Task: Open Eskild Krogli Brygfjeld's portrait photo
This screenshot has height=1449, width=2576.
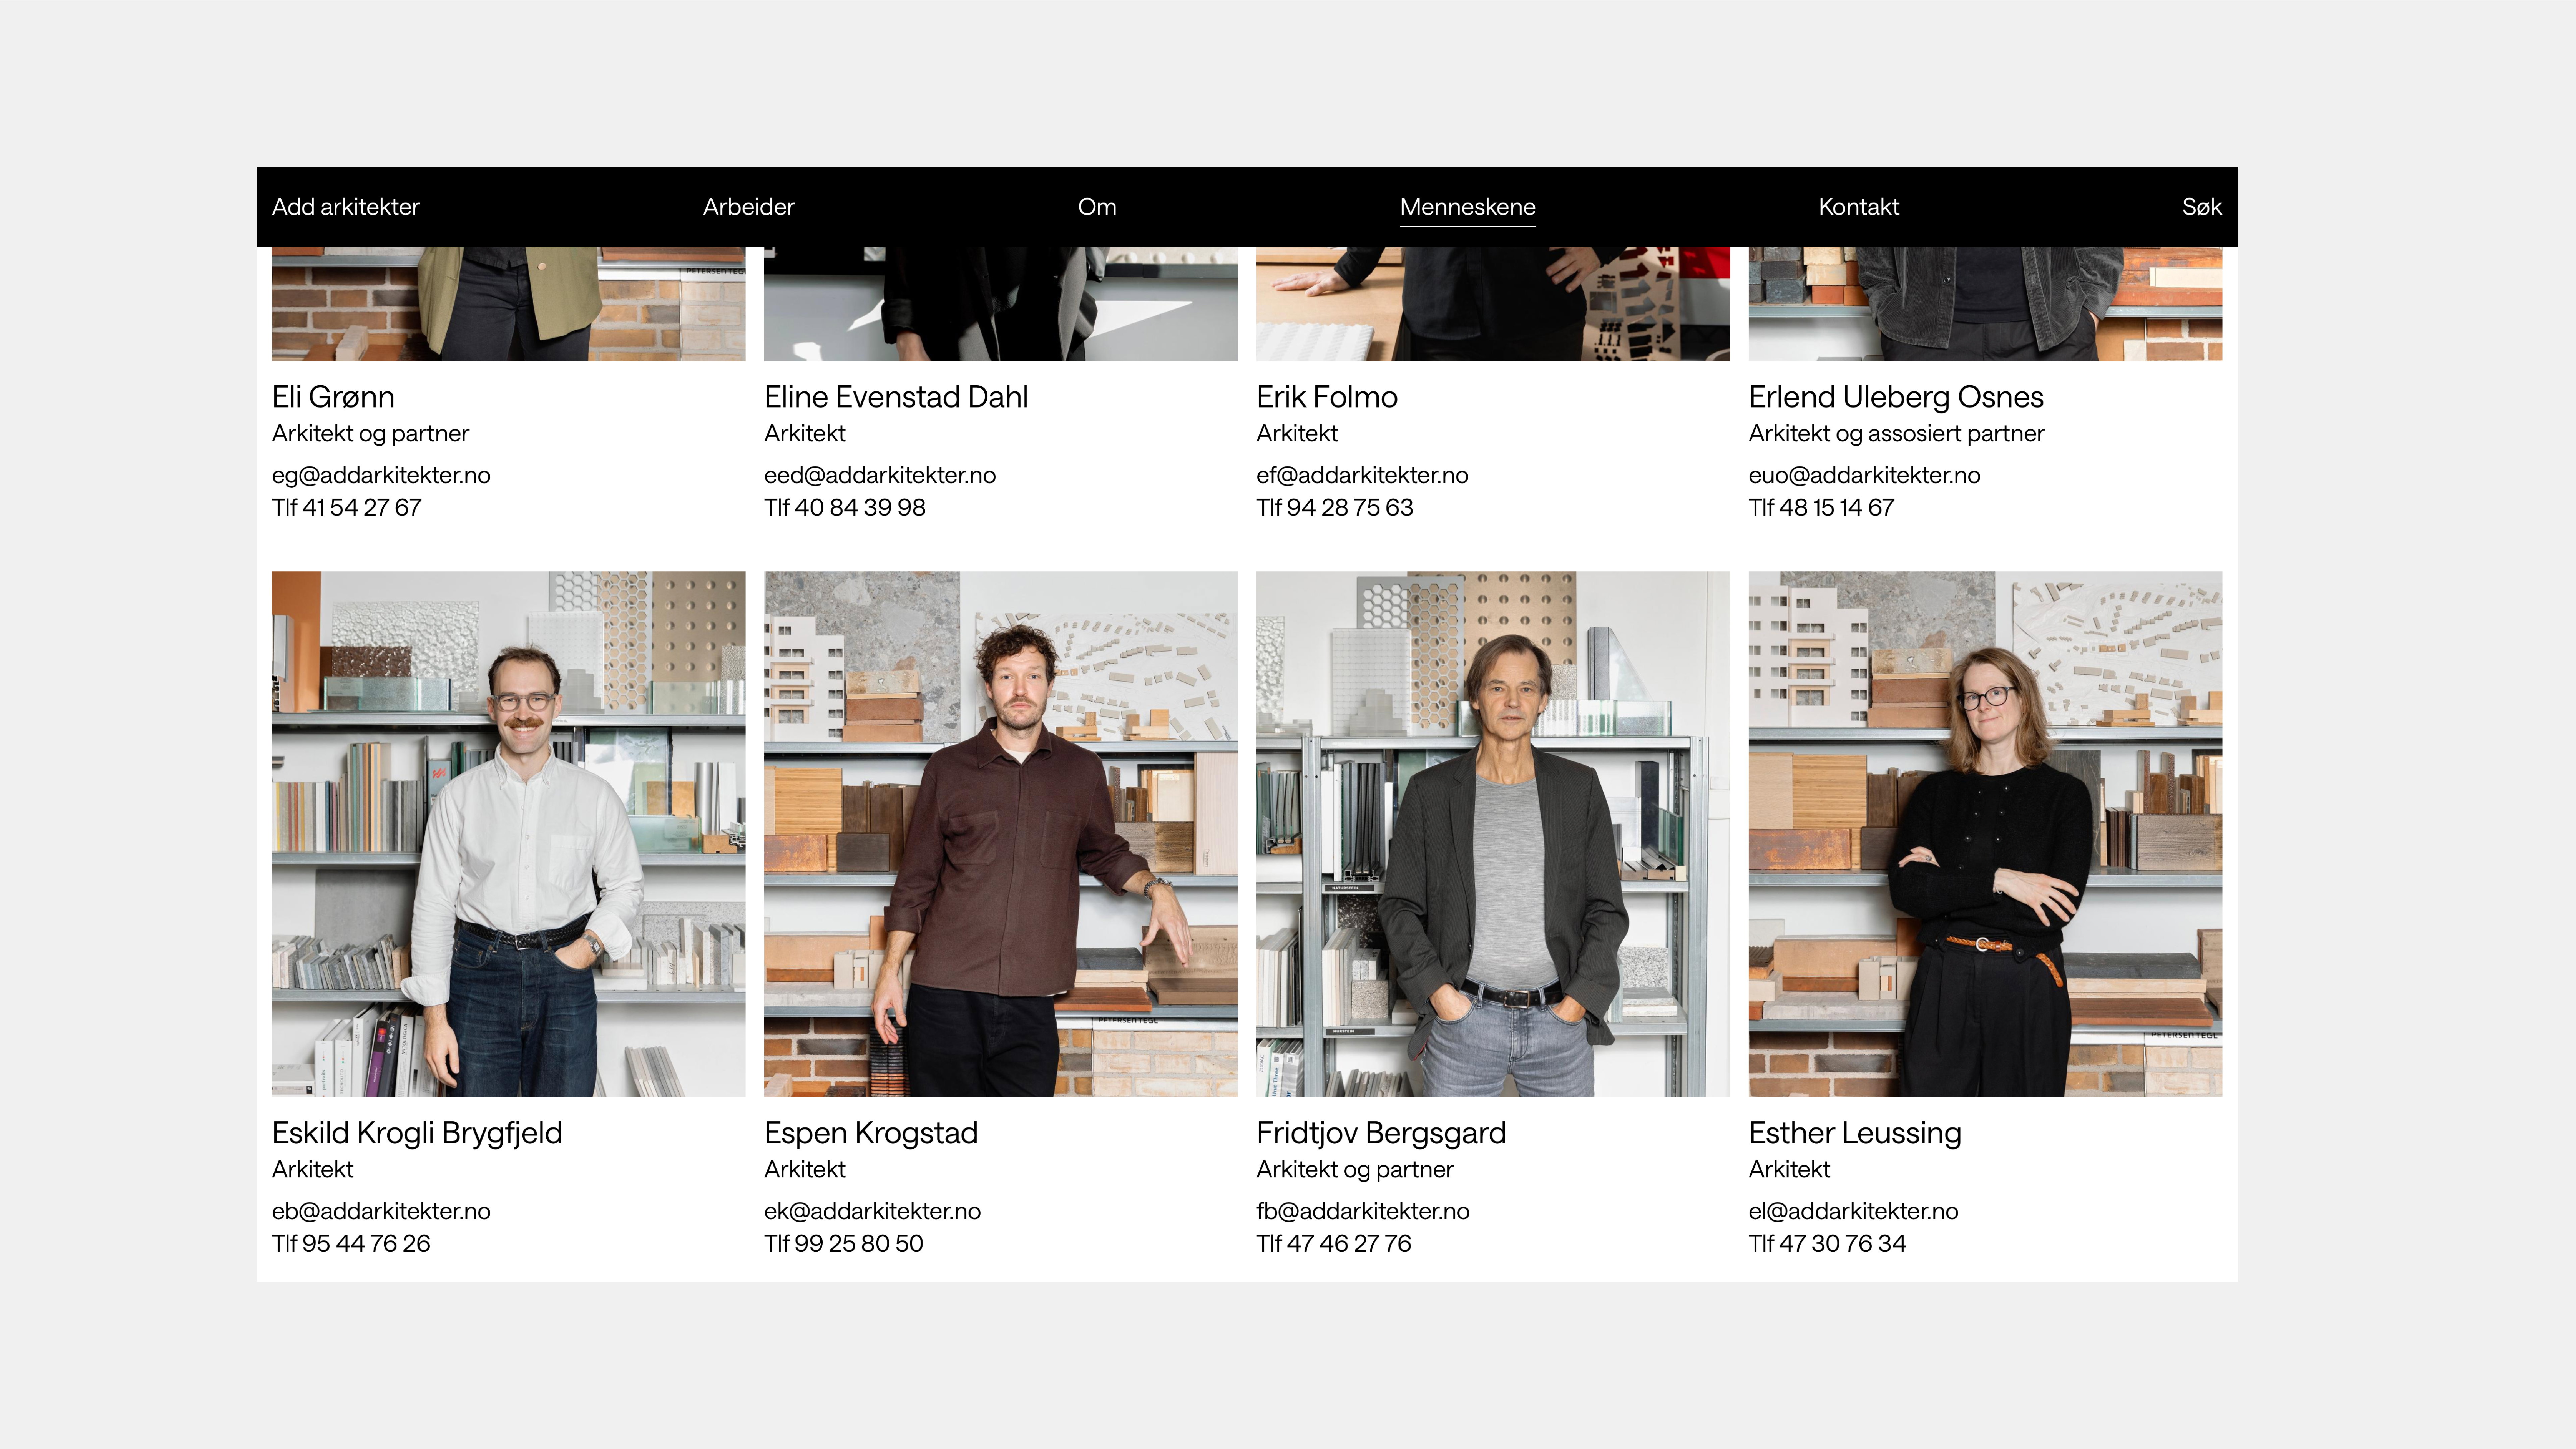Action: tap(508, 834)
